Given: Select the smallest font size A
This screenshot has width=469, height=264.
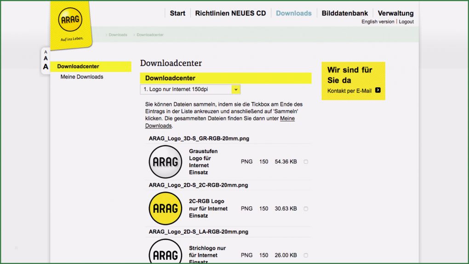Looking at the screenshot, I should (46, 52).
